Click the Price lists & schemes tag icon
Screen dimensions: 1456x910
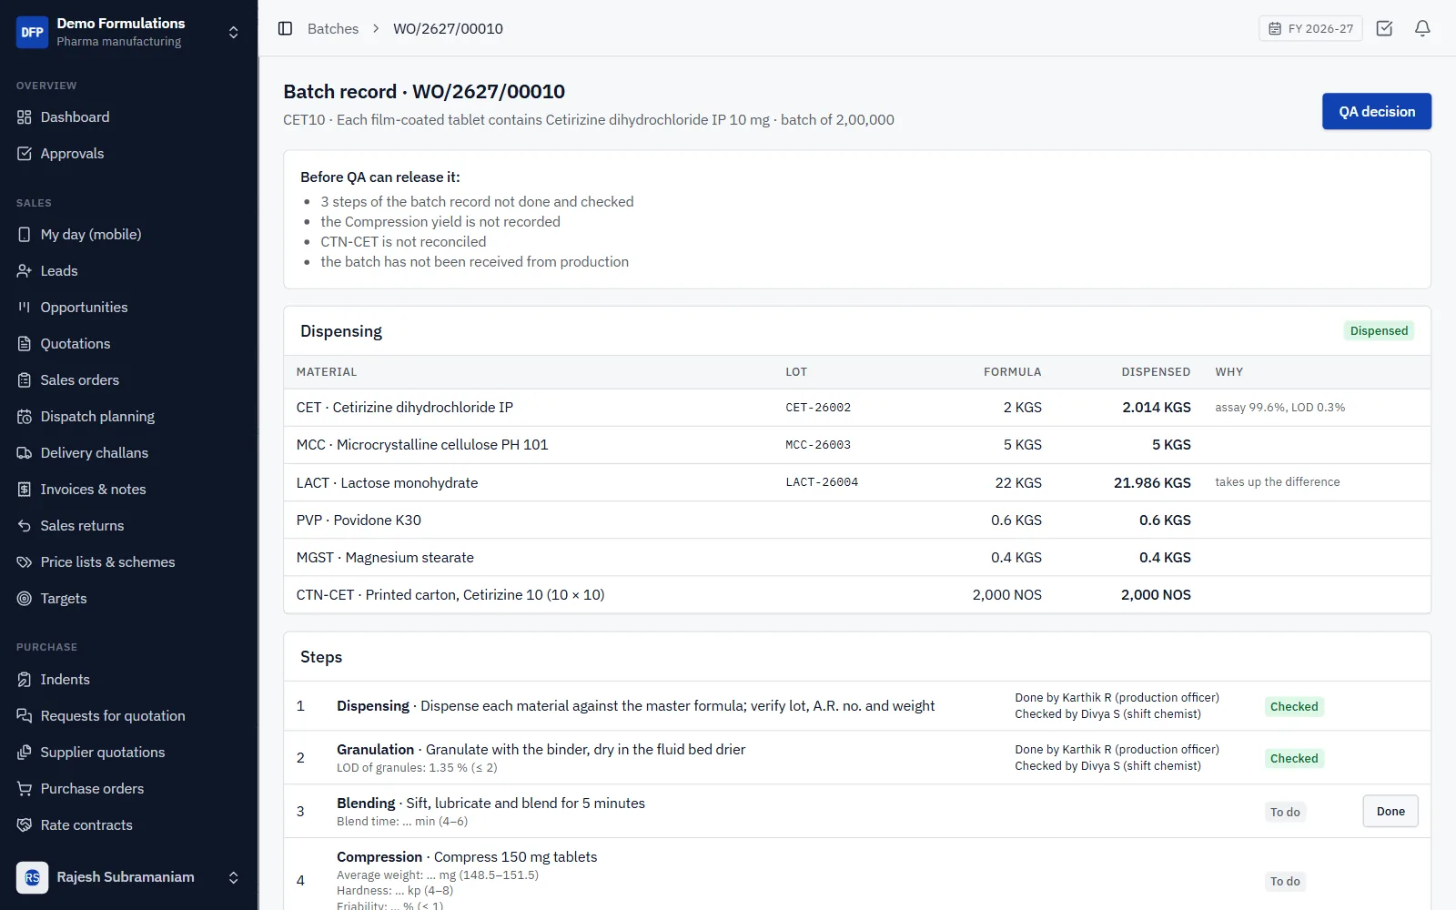tap(25, 562)
